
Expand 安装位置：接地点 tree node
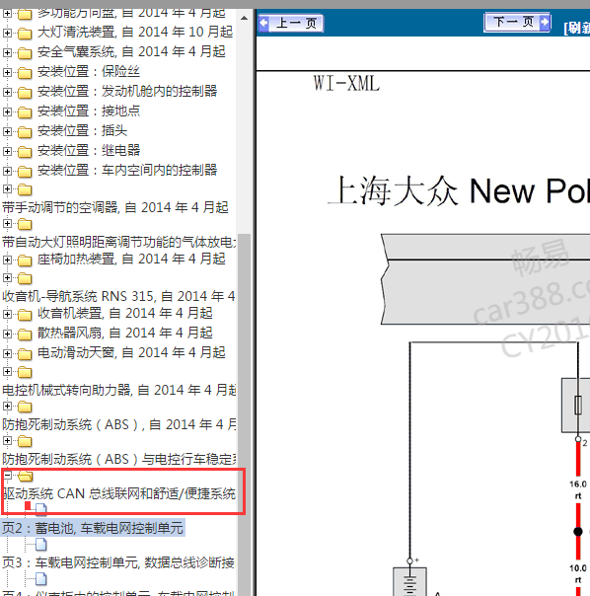pyautogui.click(x=7, y=112)
